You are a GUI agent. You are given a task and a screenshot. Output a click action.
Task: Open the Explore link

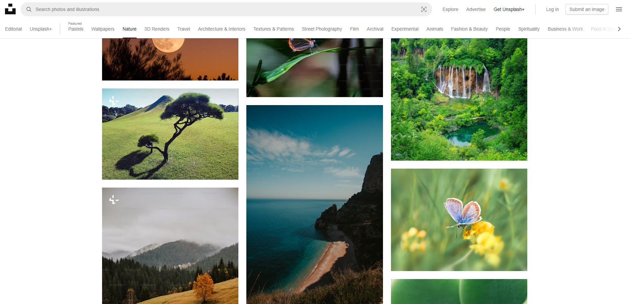coord(450,9)
